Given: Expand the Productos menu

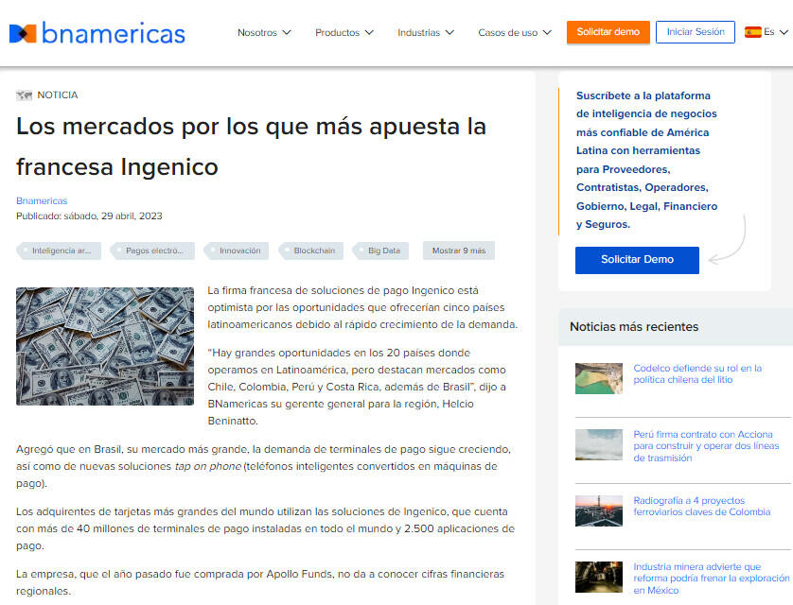Looking at the screenshot, I should [x=344, y=33].
